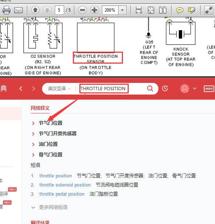Zoom out with the minus button
The image size is (215, 224).
pyautogui.click(x=82, y=10)
